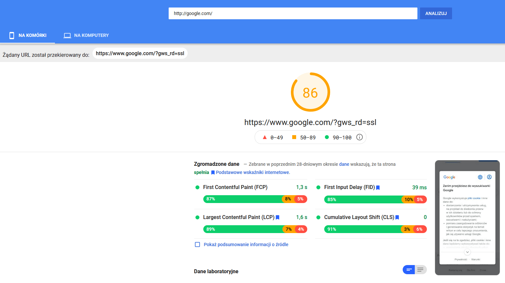This screenshot has width=505, height=283.
Task: Click the Cumulative Layout Shift (CLS) label
Action: point(359,217)
